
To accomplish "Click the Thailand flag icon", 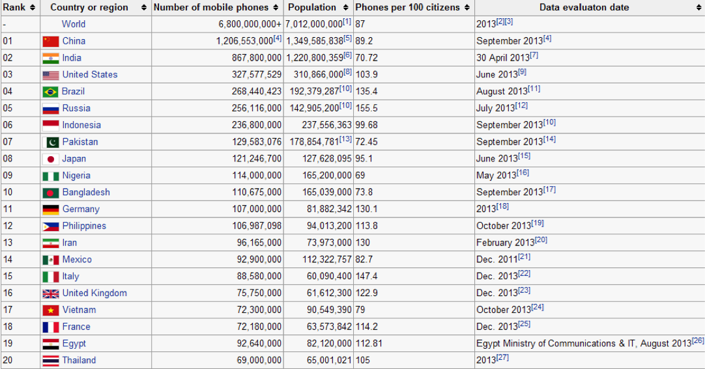I will [50, 361].
